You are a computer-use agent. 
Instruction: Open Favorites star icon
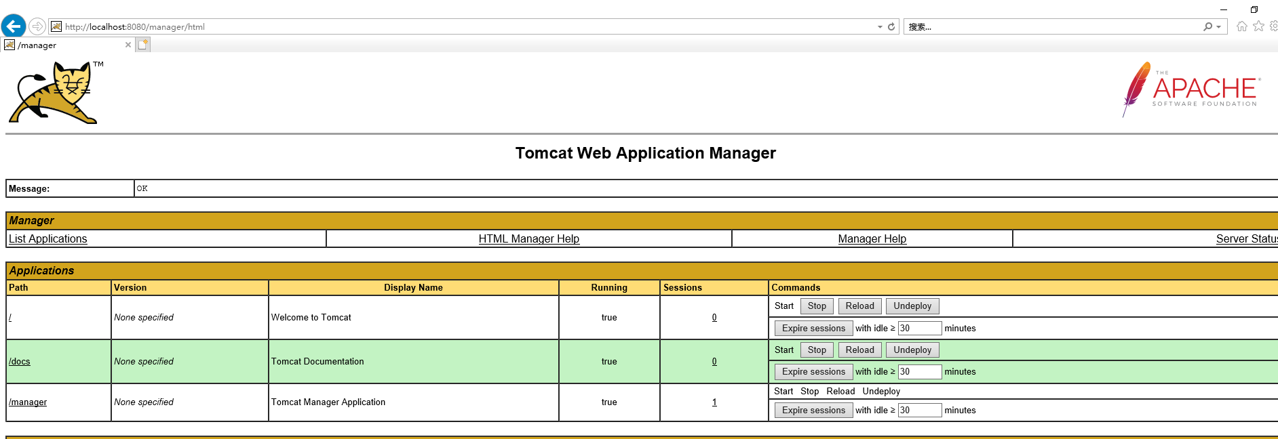point(1258,26)
